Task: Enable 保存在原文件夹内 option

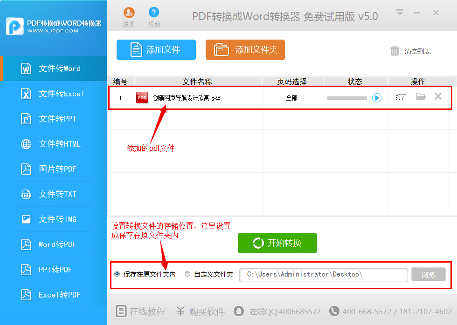Action: pyautogui.click(x=116, y=274)
